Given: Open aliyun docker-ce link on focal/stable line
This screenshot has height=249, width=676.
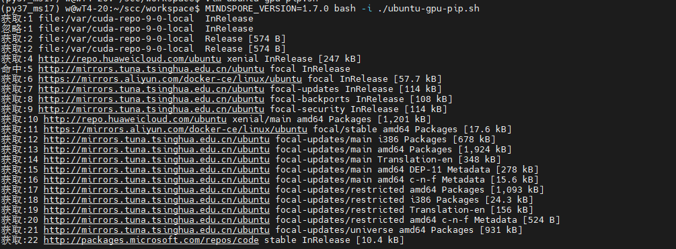Looking at the screenshot, I should click(x=176, y=130).
